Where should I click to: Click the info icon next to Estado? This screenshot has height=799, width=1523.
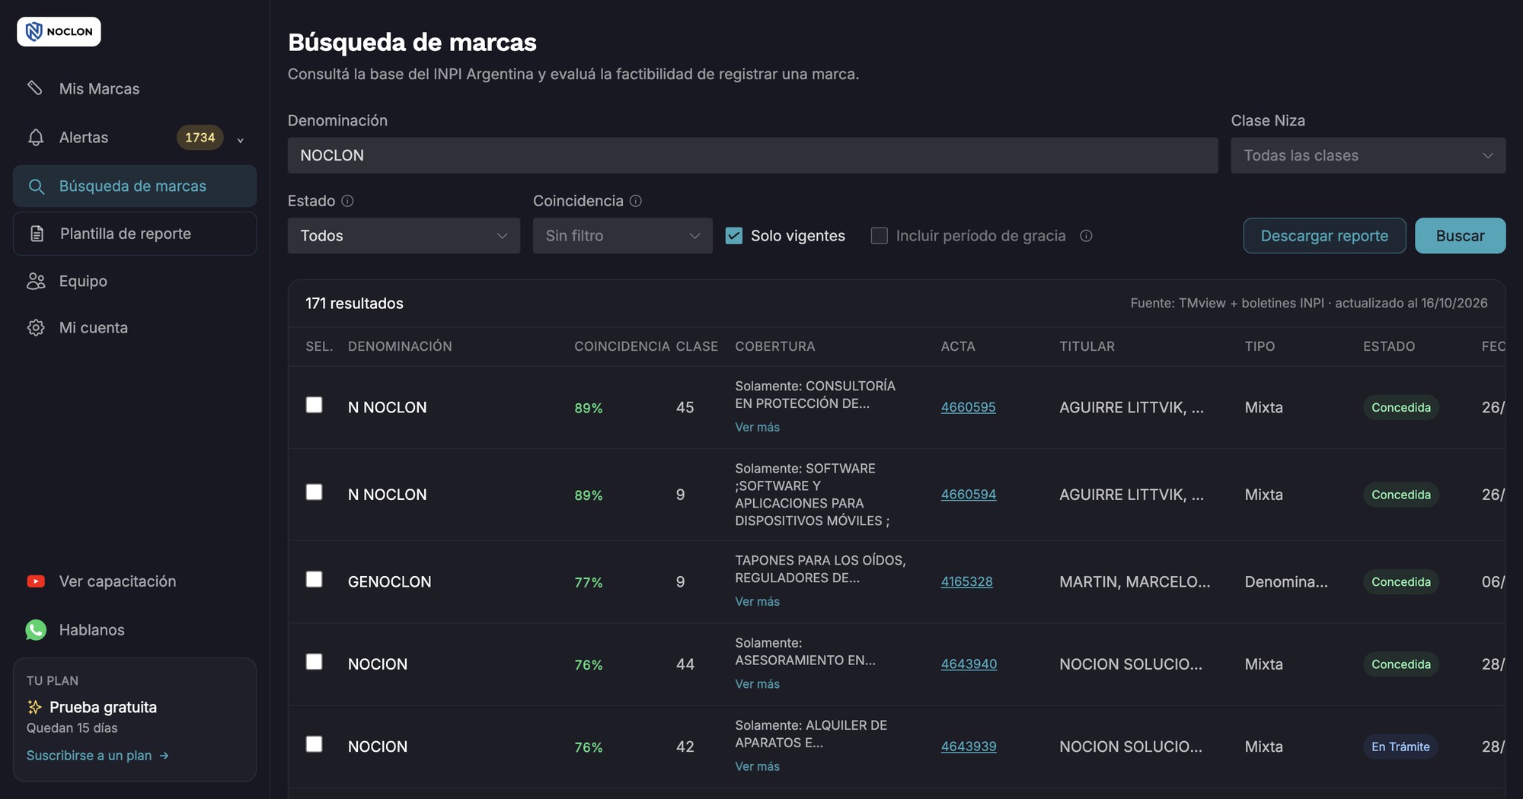click(x=347, y=201)
